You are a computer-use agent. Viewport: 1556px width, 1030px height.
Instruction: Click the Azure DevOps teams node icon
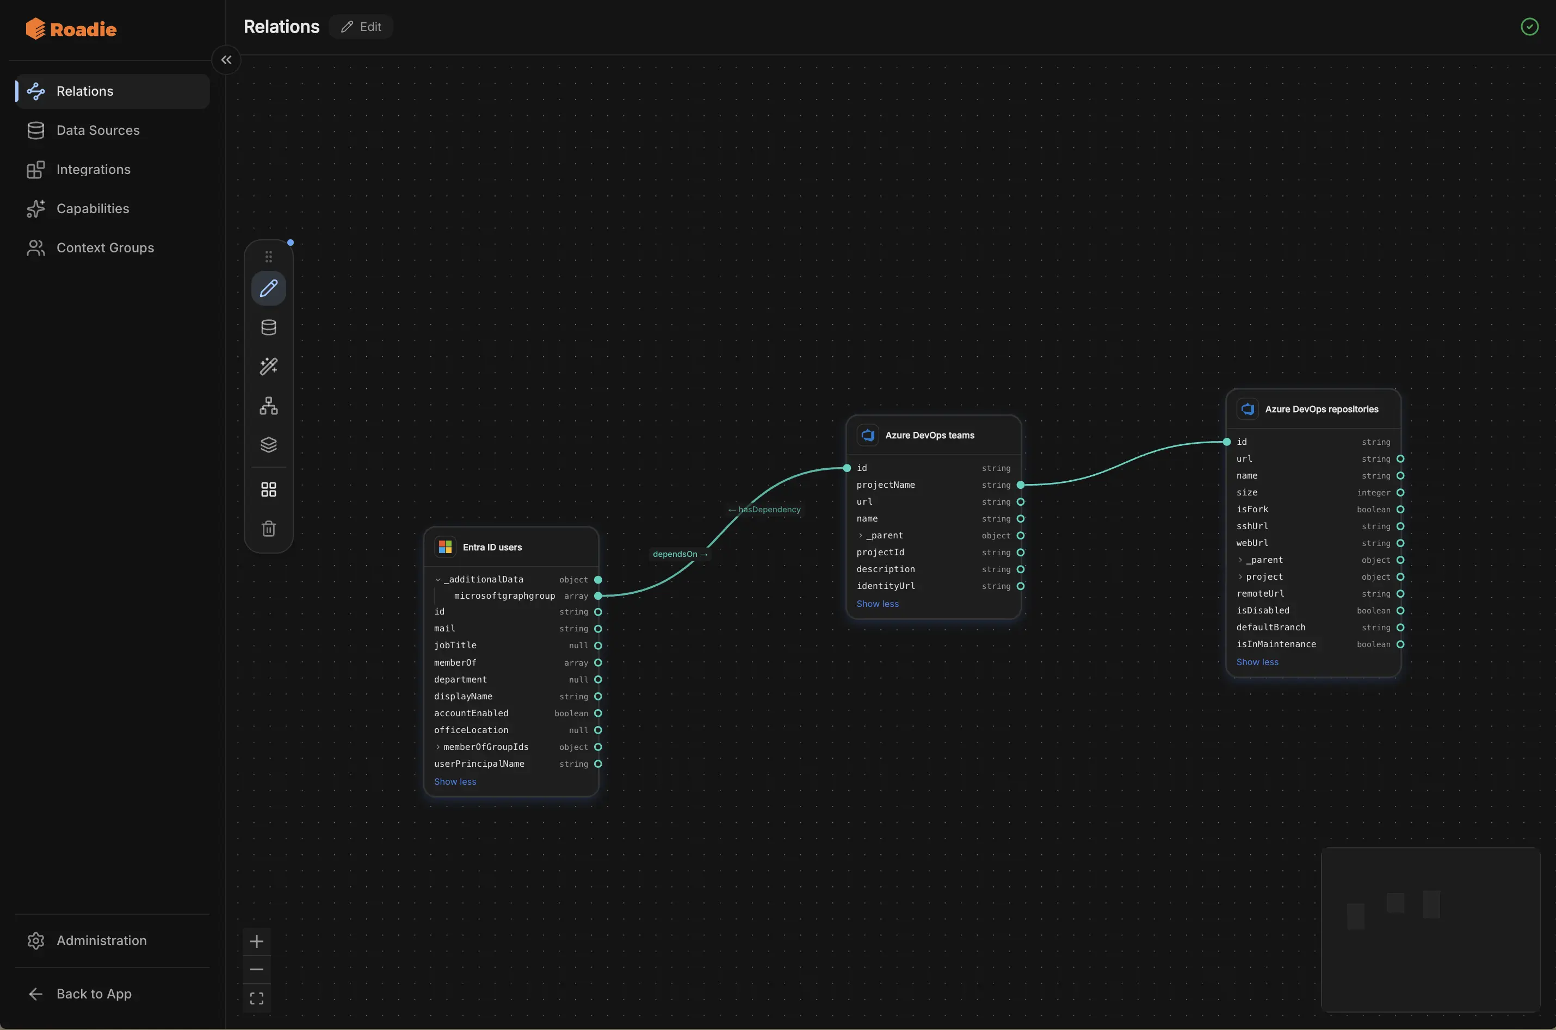[x=868, y=435]
